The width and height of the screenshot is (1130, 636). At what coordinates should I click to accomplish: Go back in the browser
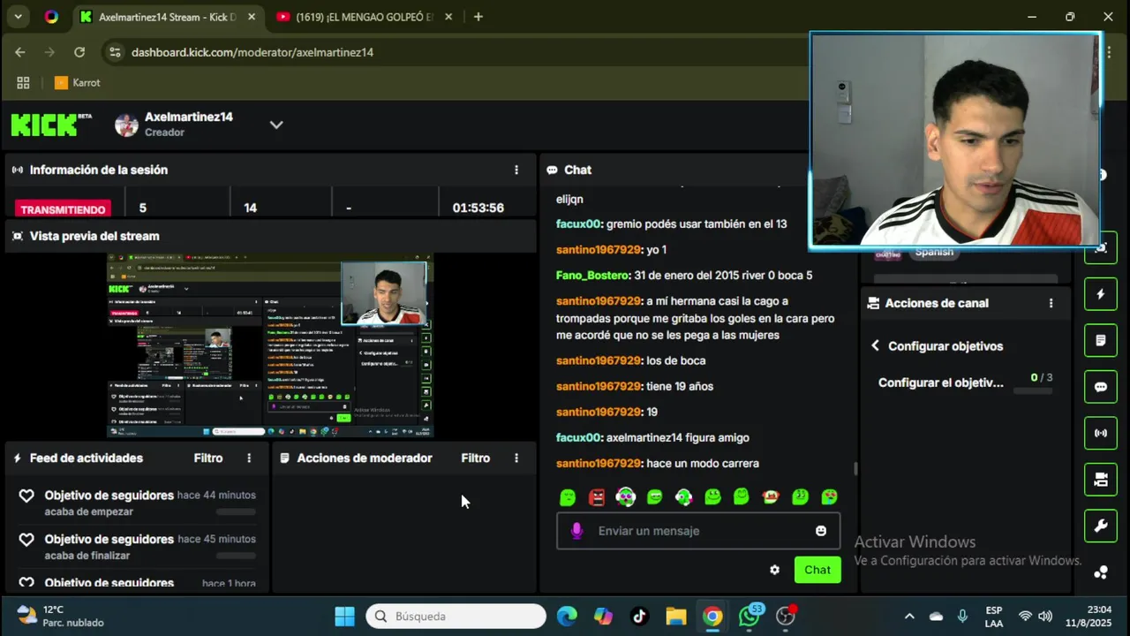(x=20, y=52)
